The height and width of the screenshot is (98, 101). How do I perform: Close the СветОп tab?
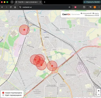[x=40, y=2]
